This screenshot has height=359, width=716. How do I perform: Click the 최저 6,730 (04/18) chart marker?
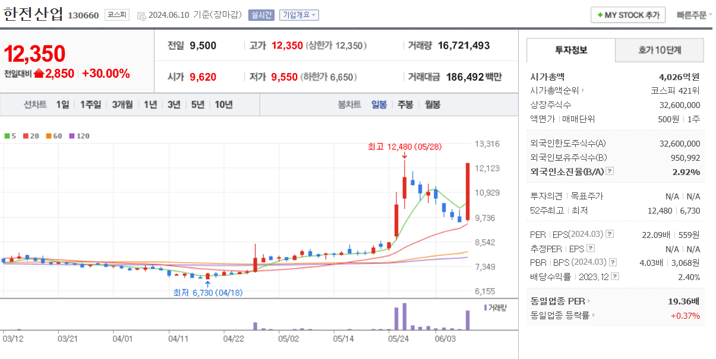click(x=208, y=293)
